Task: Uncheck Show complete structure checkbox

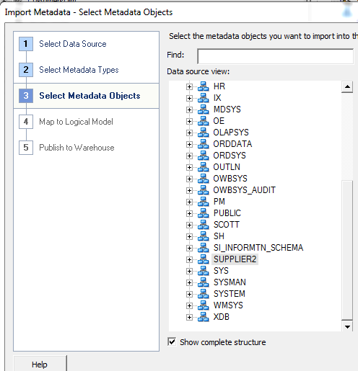Action: [x=172, y=342]
